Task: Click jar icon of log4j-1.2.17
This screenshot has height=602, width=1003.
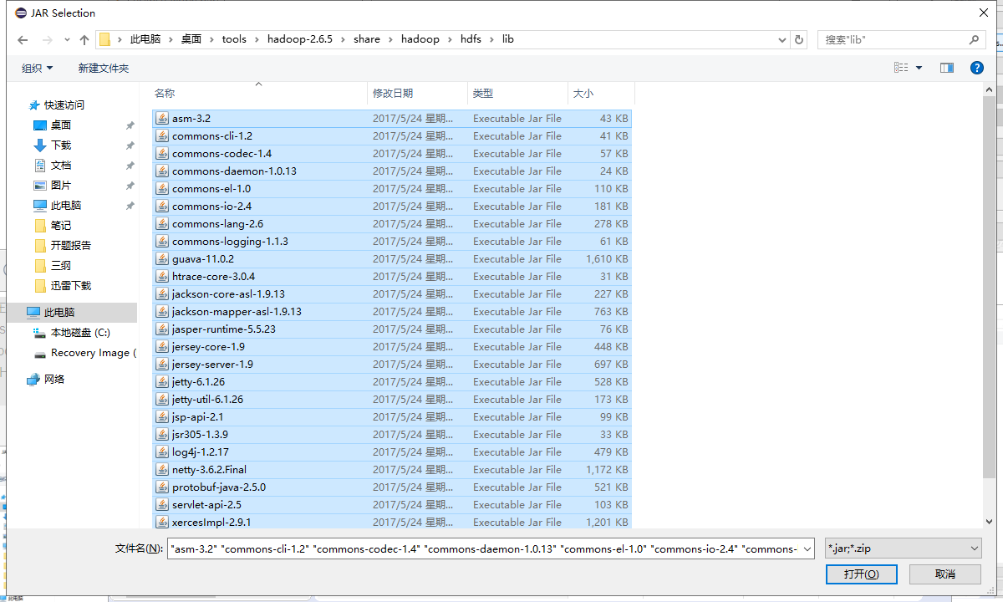Action: point(162,452)
